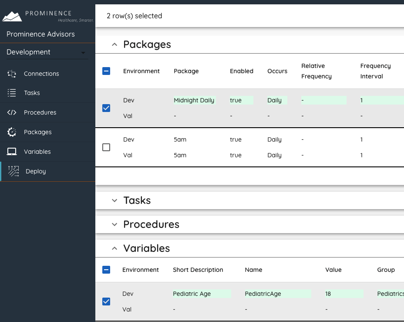404x322 pixels.
Task: Expand the Tasks section
Action: [114, 200]
